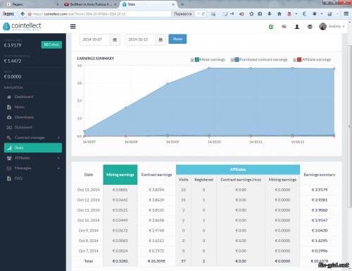Click the Earnings summary column header
This screenshot has height=271, width=352.
[320, 175]
